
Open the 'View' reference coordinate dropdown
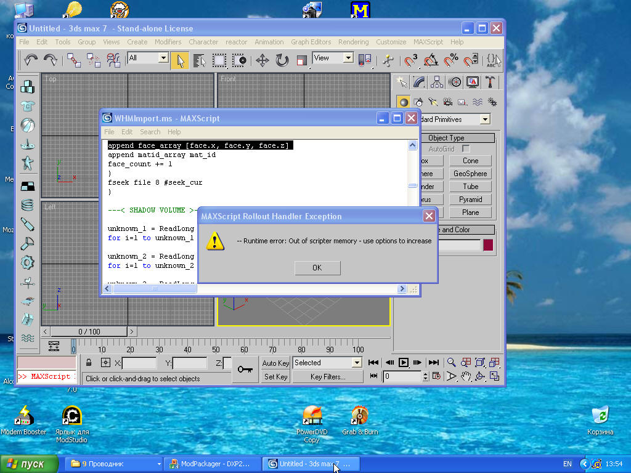(349, 58)
